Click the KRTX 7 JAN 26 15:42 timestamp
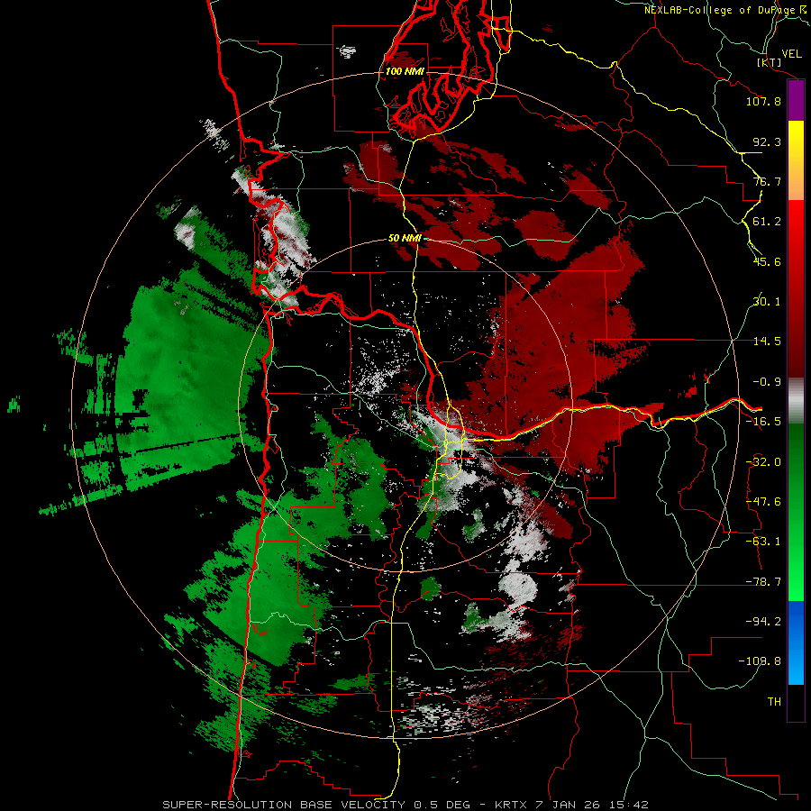Screen dimensions: 811x811 point(571,805)
